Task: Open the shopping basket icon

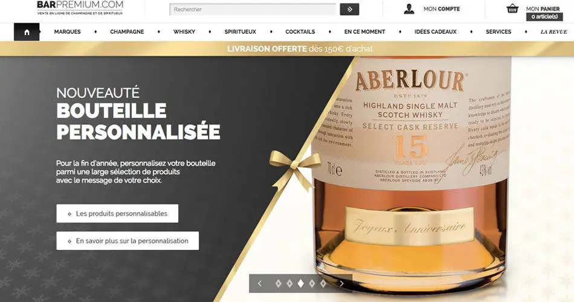Action: tap(512, 8)
